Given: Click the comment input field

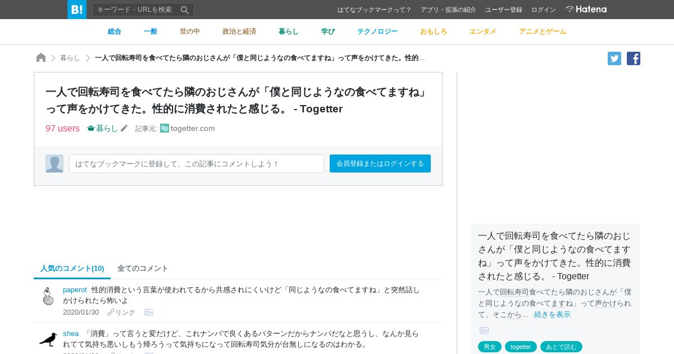Looking at the screenshot, I should click(x=197, y=164).
